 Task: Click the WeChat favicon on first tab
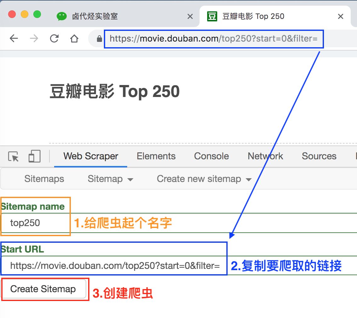[x=61, y=16]
